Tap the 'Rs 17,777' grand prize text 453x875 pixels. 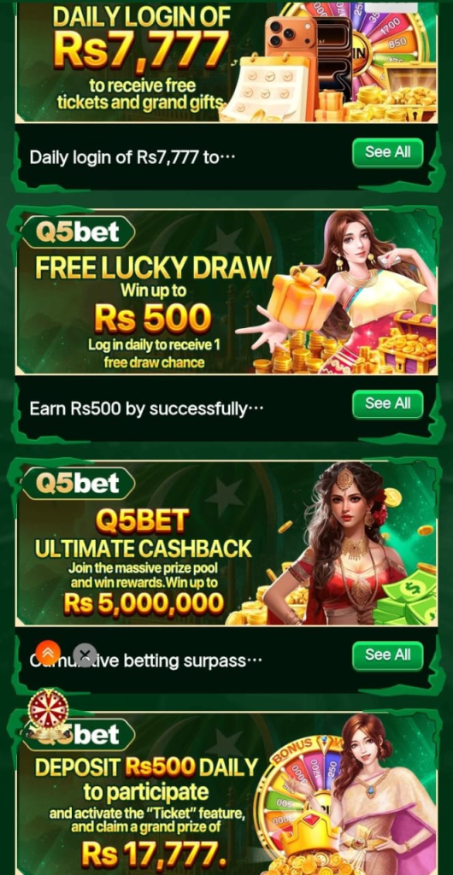pyautogui.click(x=150, y=854)
